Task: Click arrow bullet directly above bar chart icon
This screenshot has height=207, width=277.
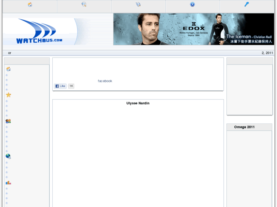Action: (7, 177)
